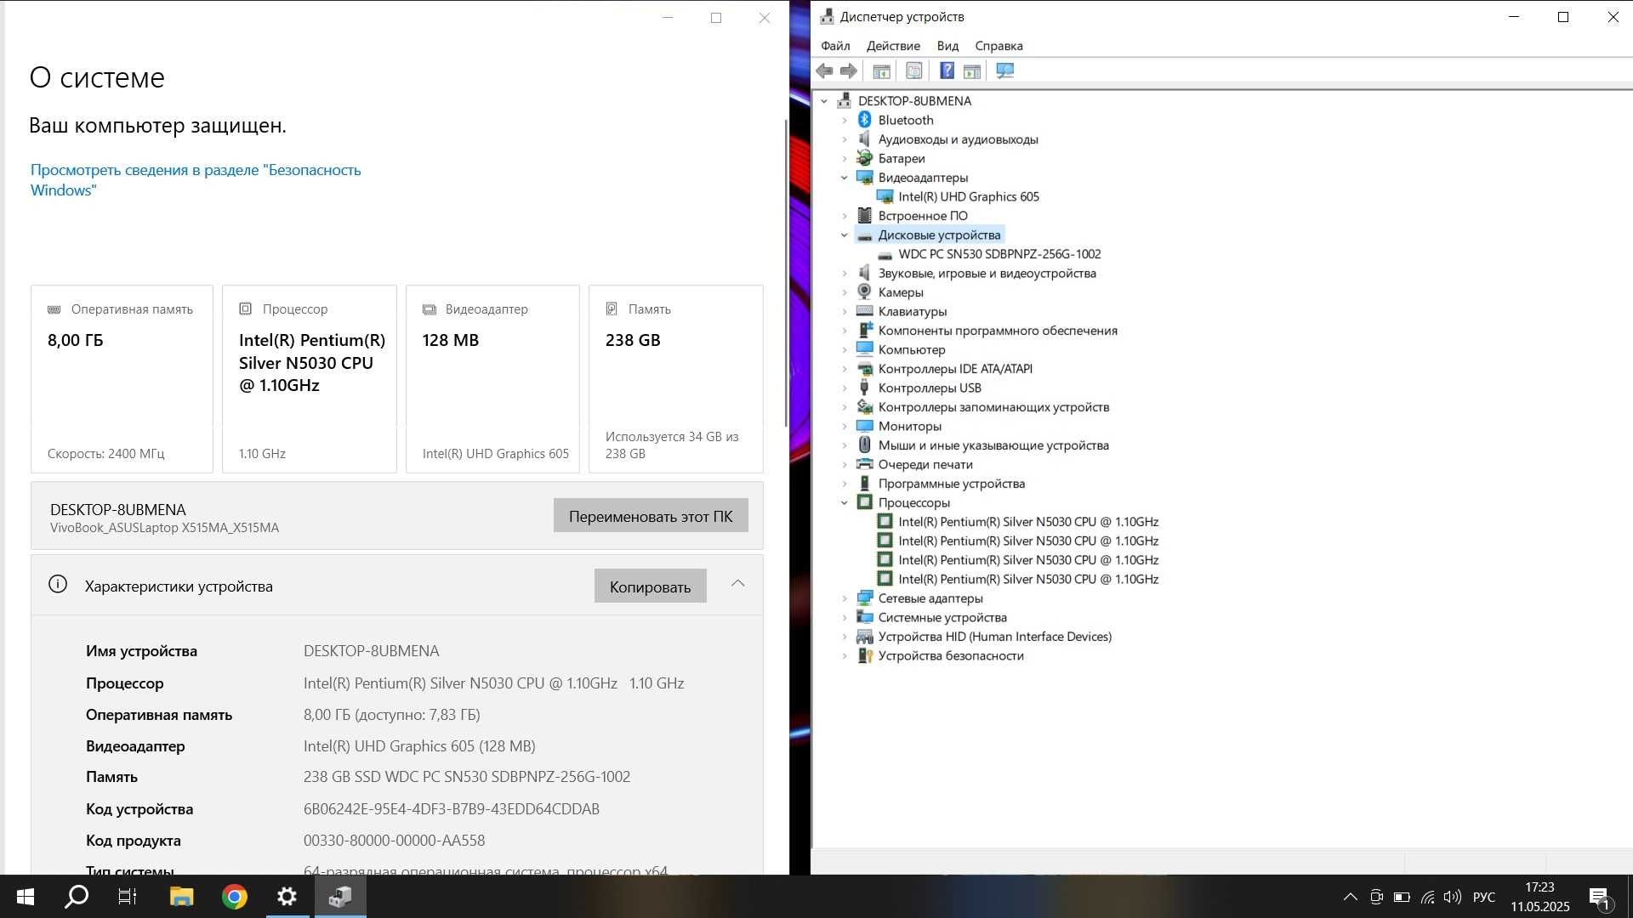
Task: Collapse the Характеристики устройства section chevron
Action: click(x=738, y=584)
